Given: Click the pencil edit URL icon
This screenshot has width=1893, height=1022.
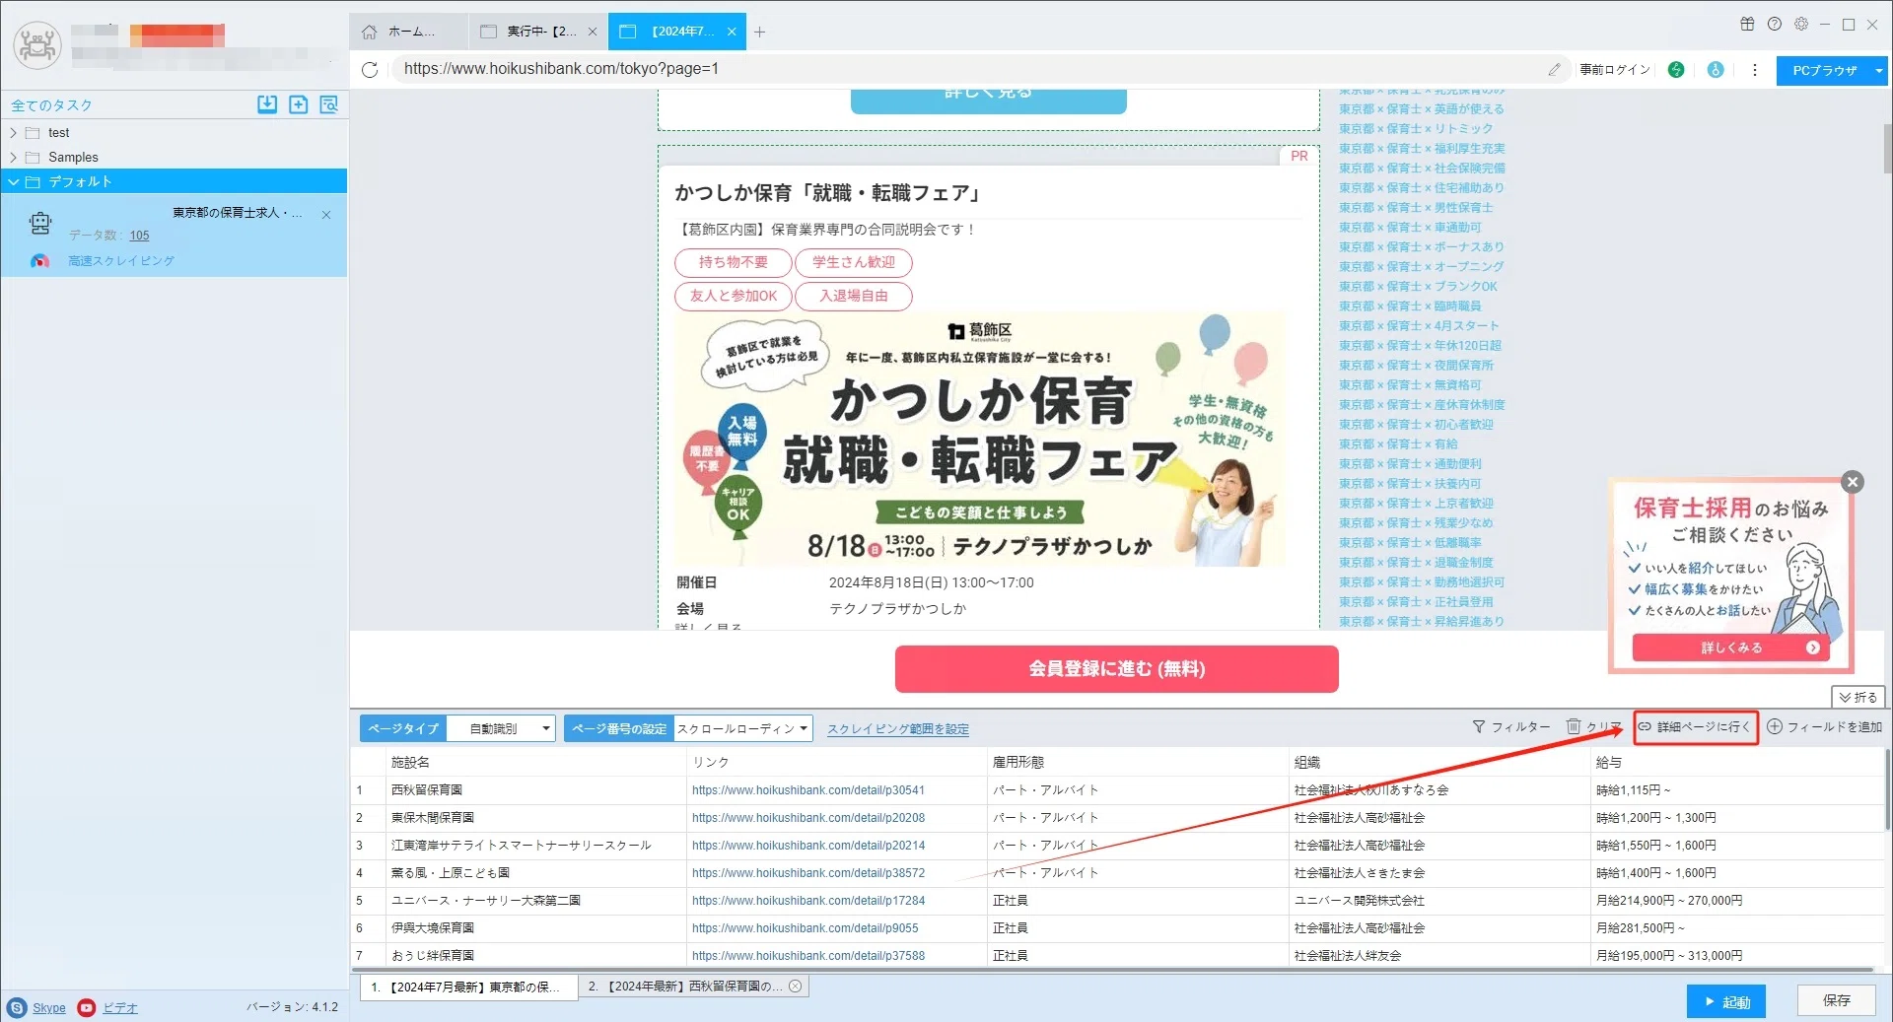Looking at the screenshot, I should point(1554,69).
